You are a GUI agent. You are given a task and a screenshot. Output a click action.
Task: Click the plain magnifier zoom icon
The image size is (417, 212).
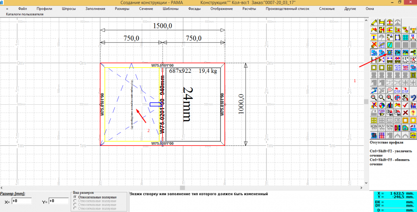point(382,97)
